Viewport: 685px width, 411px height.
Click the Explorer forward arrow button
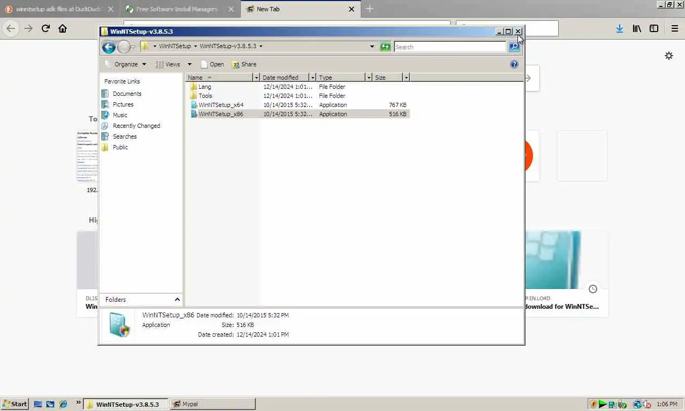tap(124, 47)
